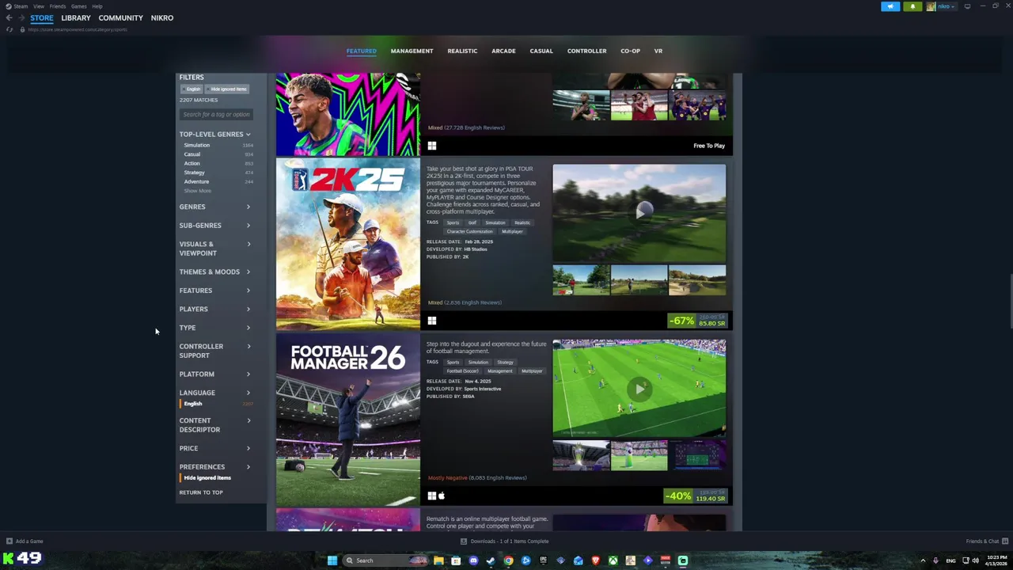1013x570 pixels.
Task: Open Windows Start menu
Action: [x=332, y=560]
